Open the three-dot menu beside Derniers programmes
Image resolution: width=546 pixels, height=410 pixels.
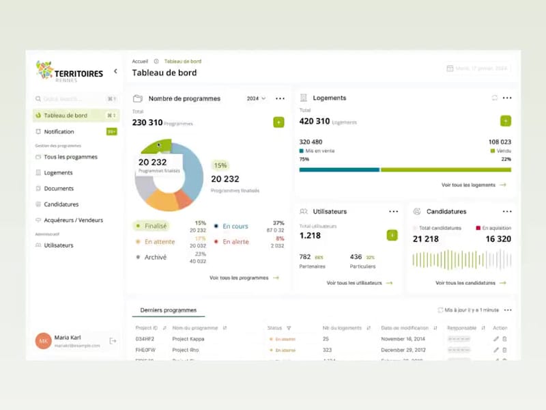pos(508,310)
